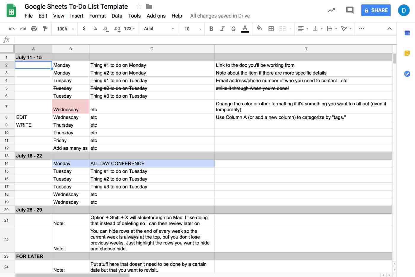Open horizontal align dropdown
Viewport: 415px width, 277px height.
click(x=303, y=29)
